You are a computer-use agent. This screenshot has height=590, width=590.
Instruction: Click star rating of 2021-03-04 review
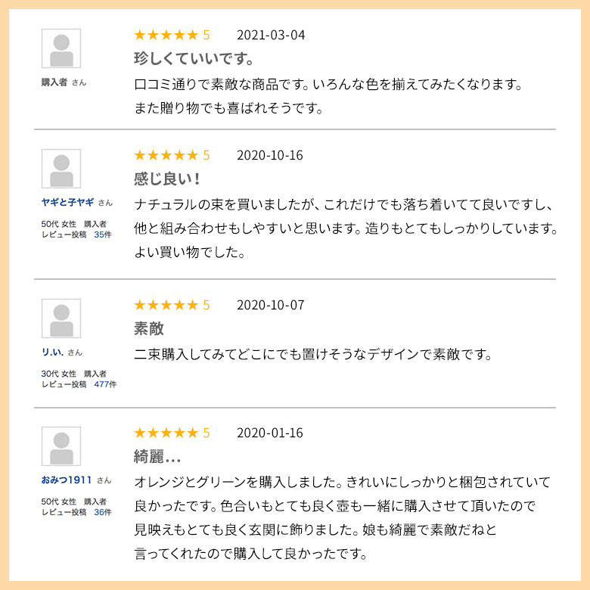coord(172,35)
